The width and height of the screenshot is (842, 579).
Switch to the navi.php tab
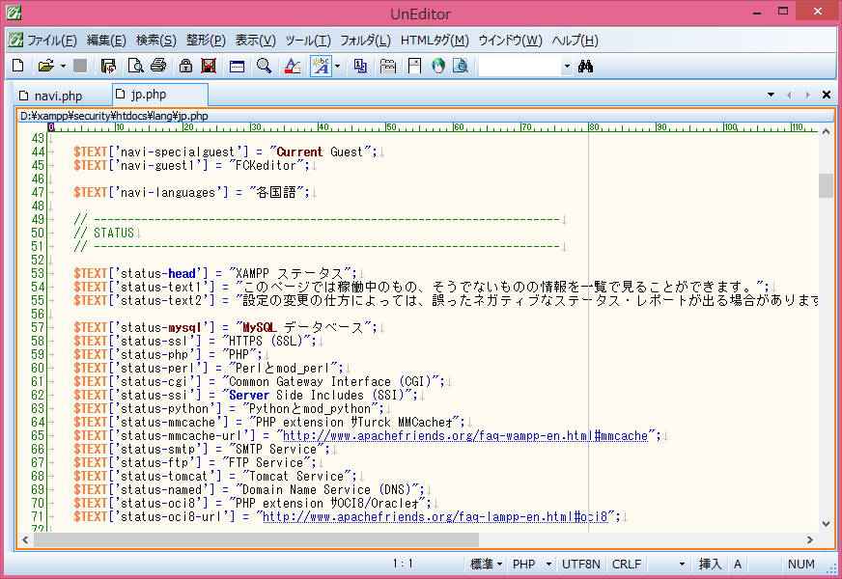point(57,96)
